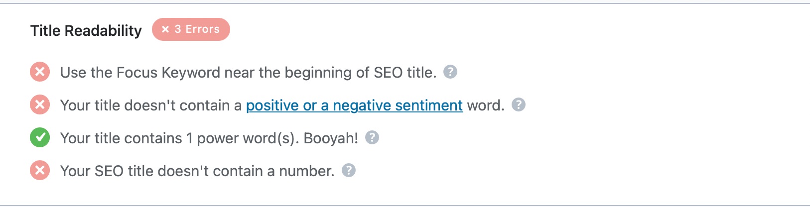
Task: Click red error icon beside Focus Keyword test
Action: (40, 72)
